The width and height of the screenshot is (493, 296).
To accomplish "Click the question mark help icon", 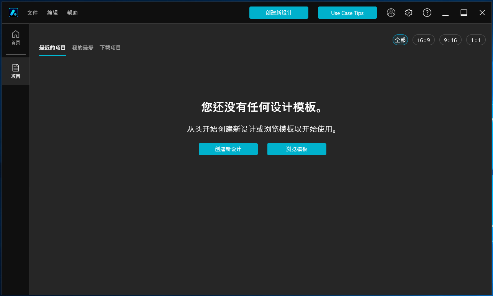I will click(x=427, y=13).
